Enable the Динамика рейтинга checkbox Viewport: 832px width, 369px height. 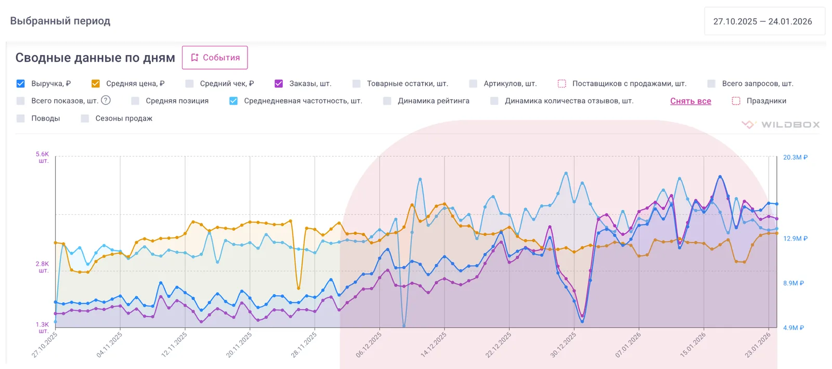point(387,101)
